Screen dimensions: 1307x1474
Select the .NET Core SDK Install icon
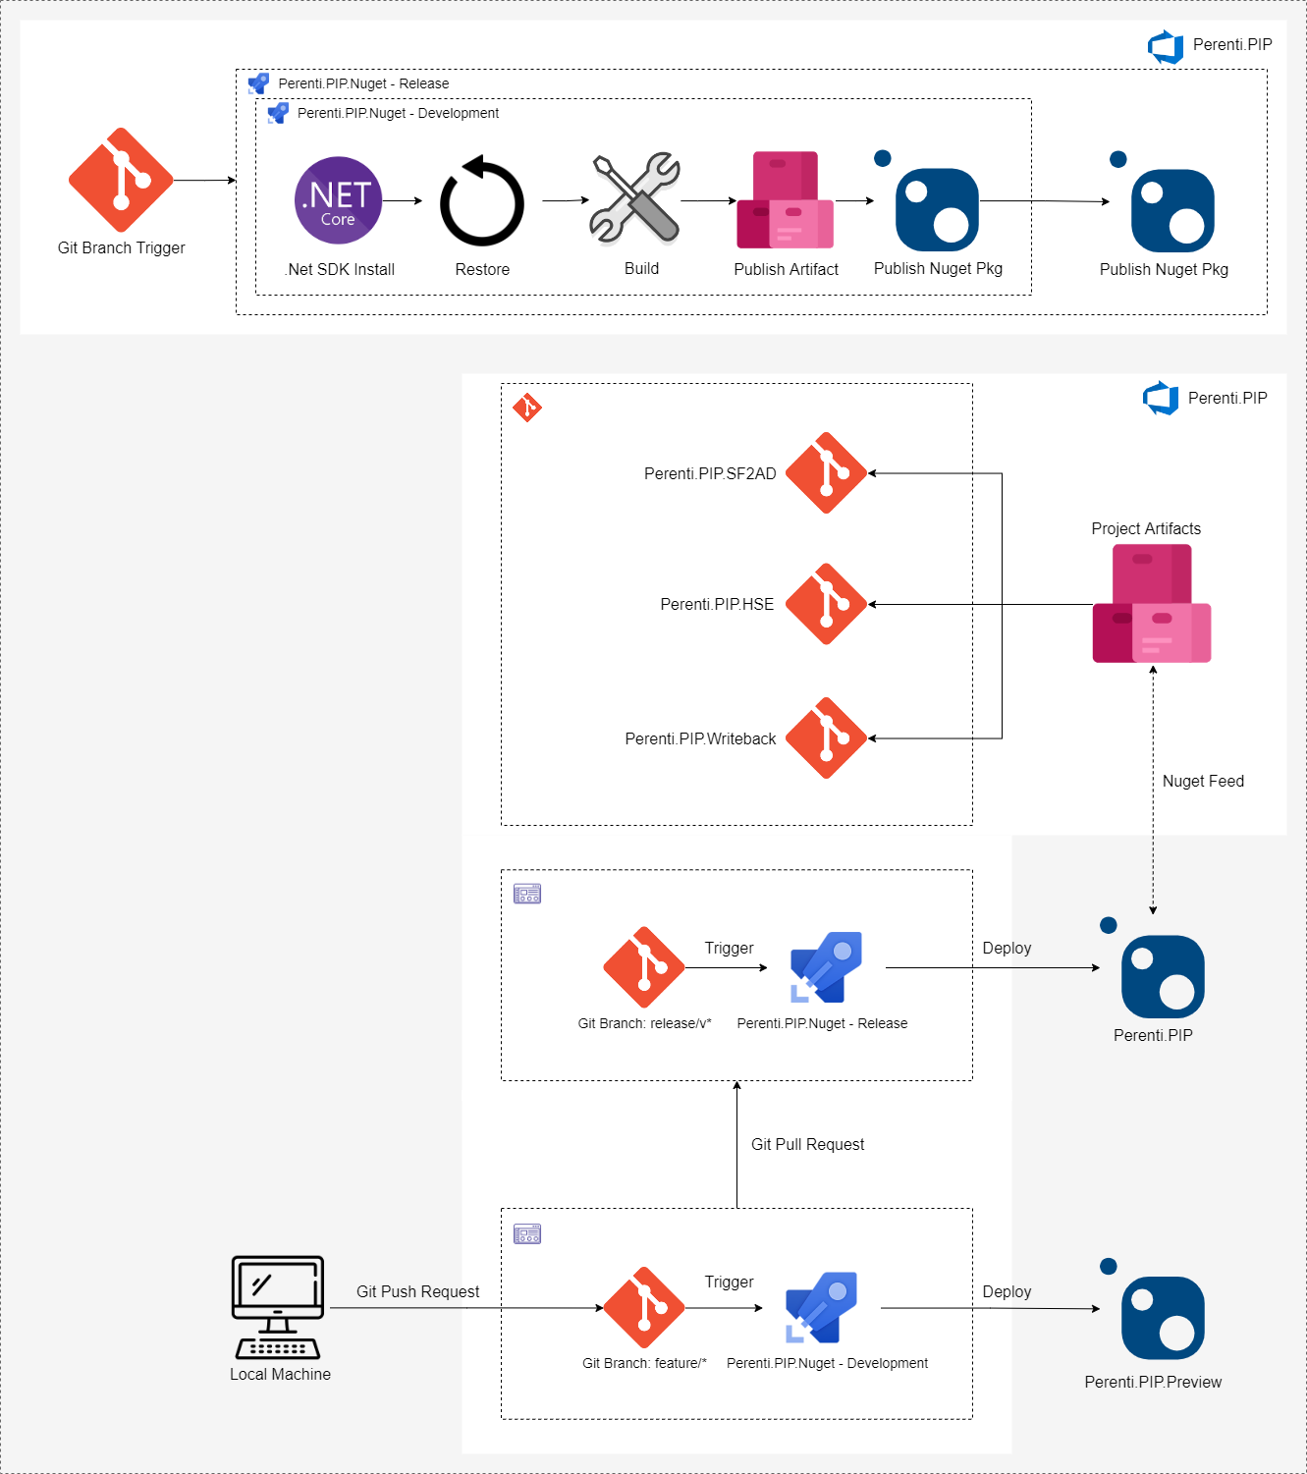click(x=338, y=200)
